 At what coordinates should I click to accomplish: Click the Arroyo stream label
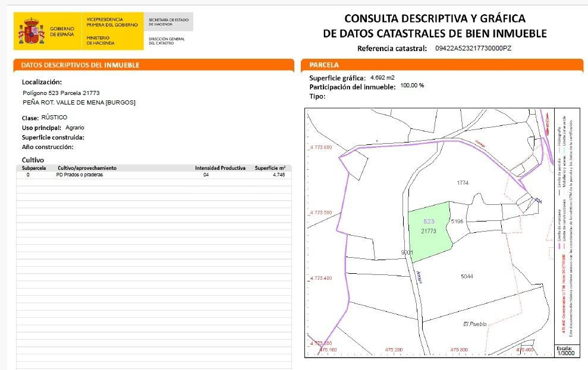click(x=419, y=277)
